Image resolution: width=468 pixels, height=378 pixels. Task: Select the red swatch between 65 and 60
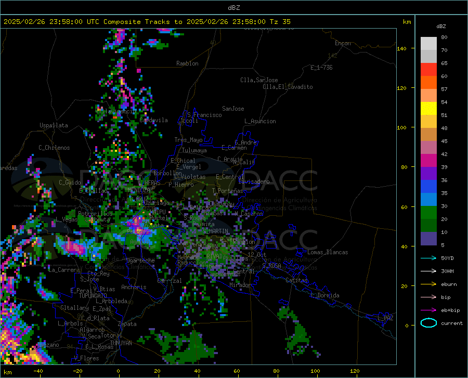[x=428, y=70]
